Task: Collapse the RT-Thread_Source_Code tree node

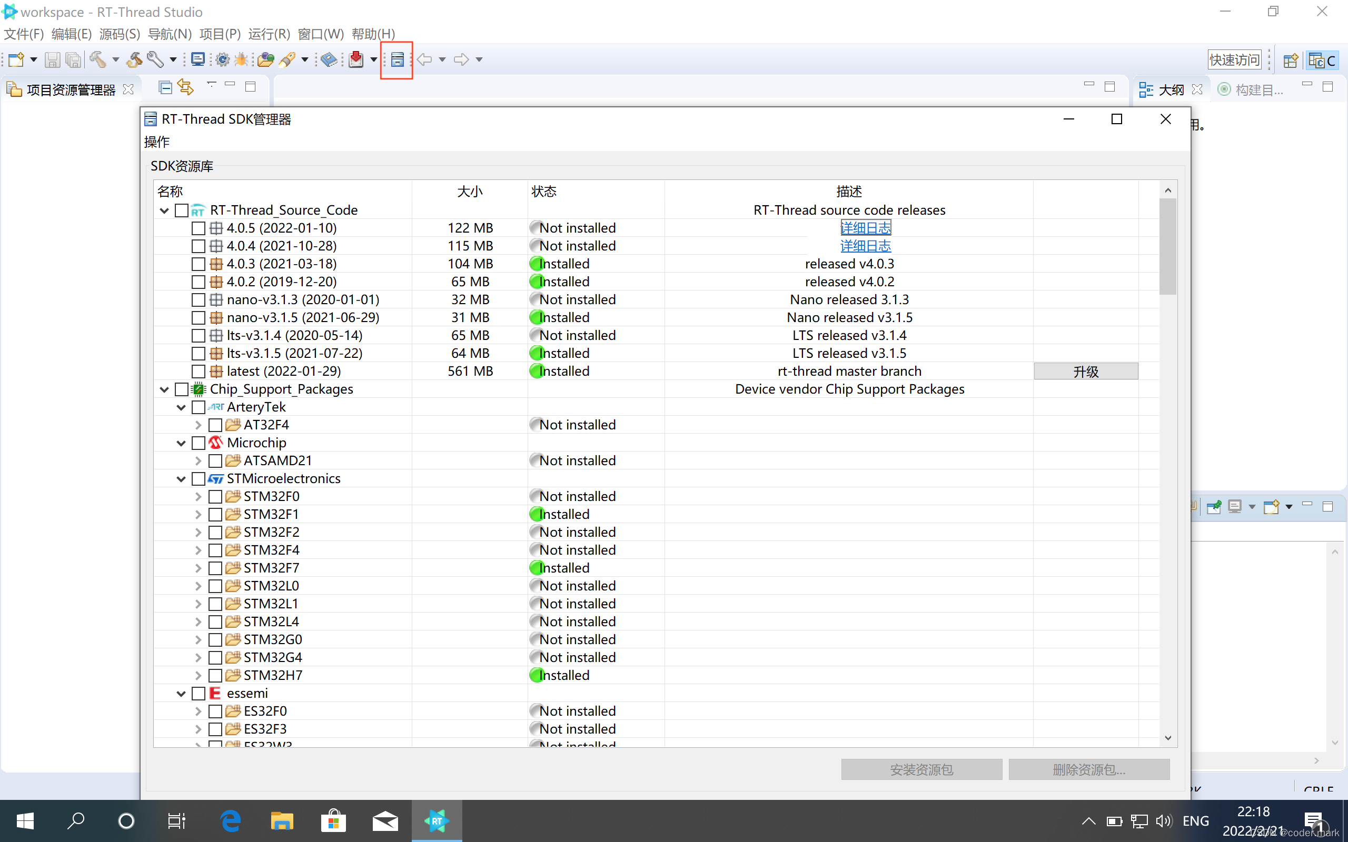Action: point(164,210)
